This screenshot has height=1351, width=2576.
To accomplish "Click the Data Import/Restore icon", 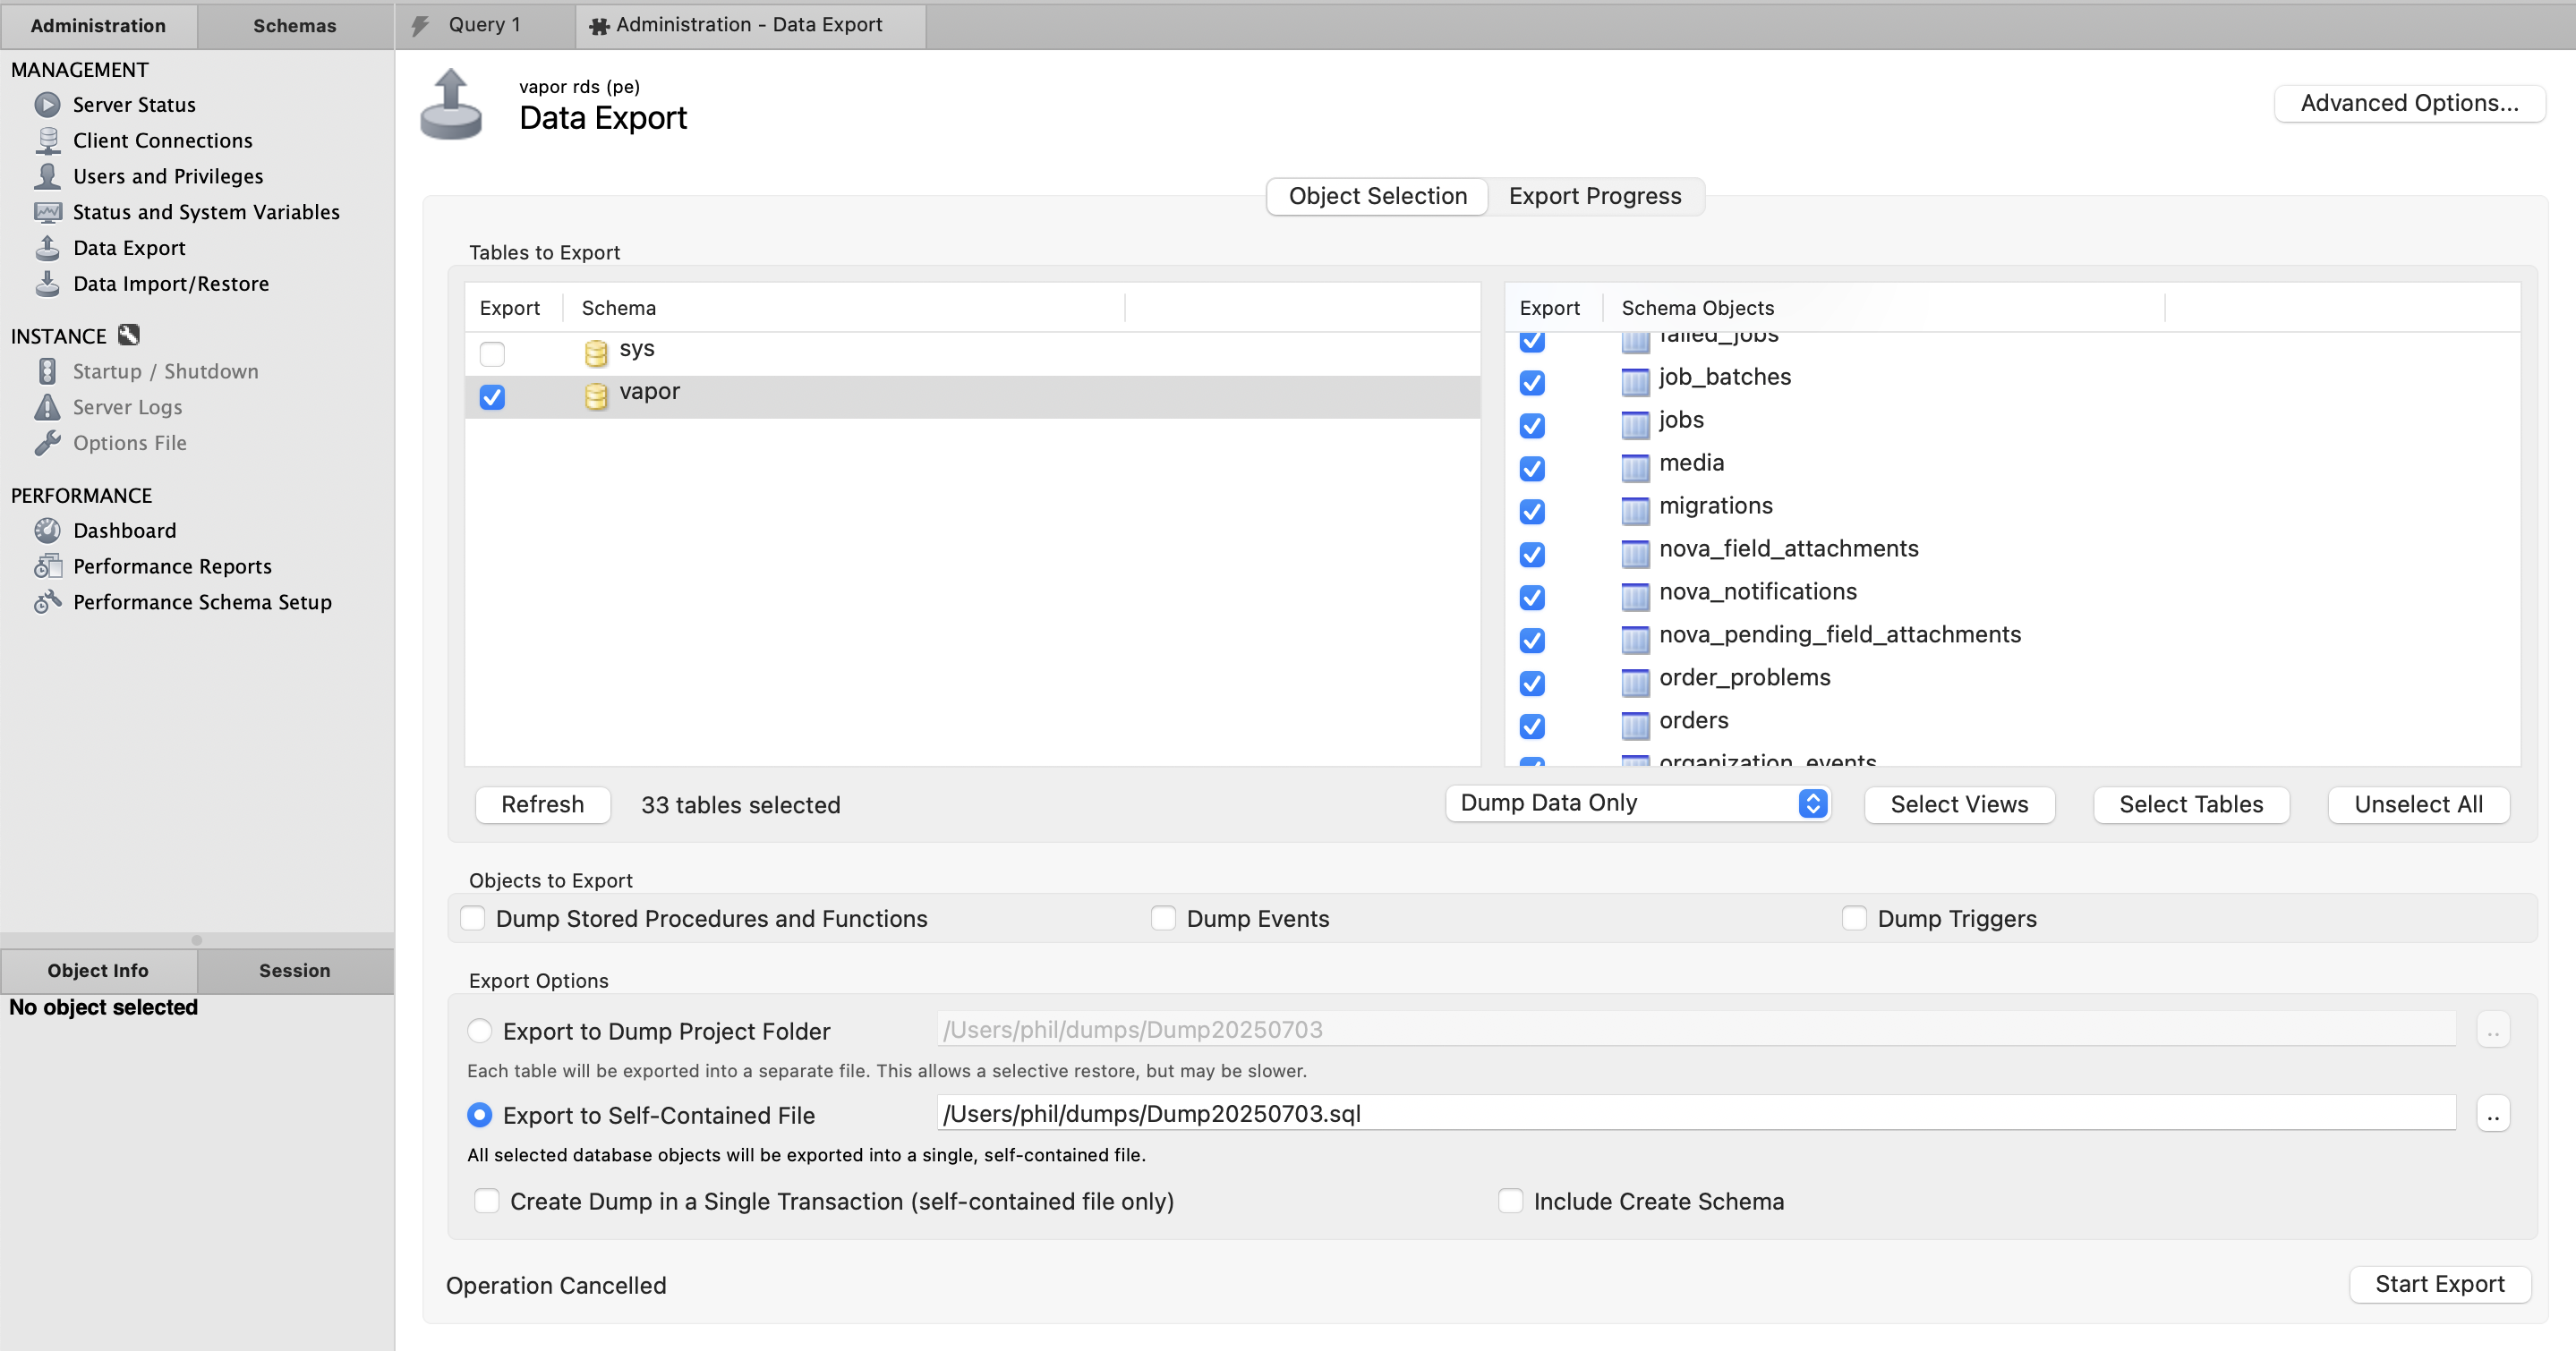I will click(x=47, y=284).
